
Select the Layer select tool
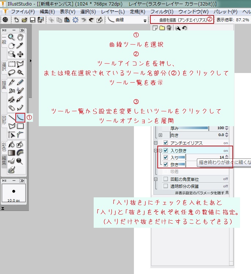point(11,54)
